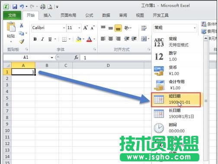Select 时间 time format option
The image size is (218, 164).
(177, 128)
